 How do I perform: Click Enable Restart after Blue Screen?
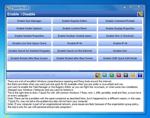[75, 58]
